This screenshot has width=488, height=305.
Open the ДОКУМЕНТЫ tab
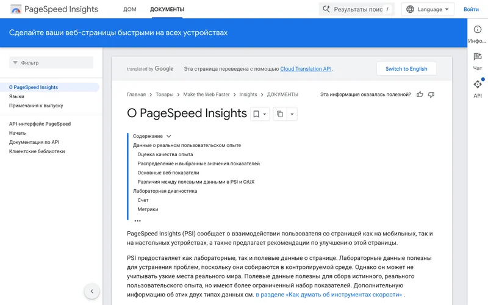click(167, 9)
